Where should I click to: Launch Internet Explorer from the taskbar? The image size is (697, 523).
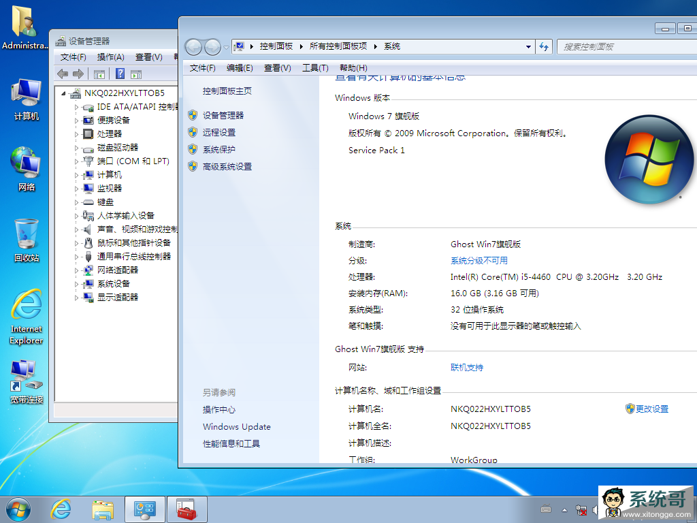click(x=61, y=509)
